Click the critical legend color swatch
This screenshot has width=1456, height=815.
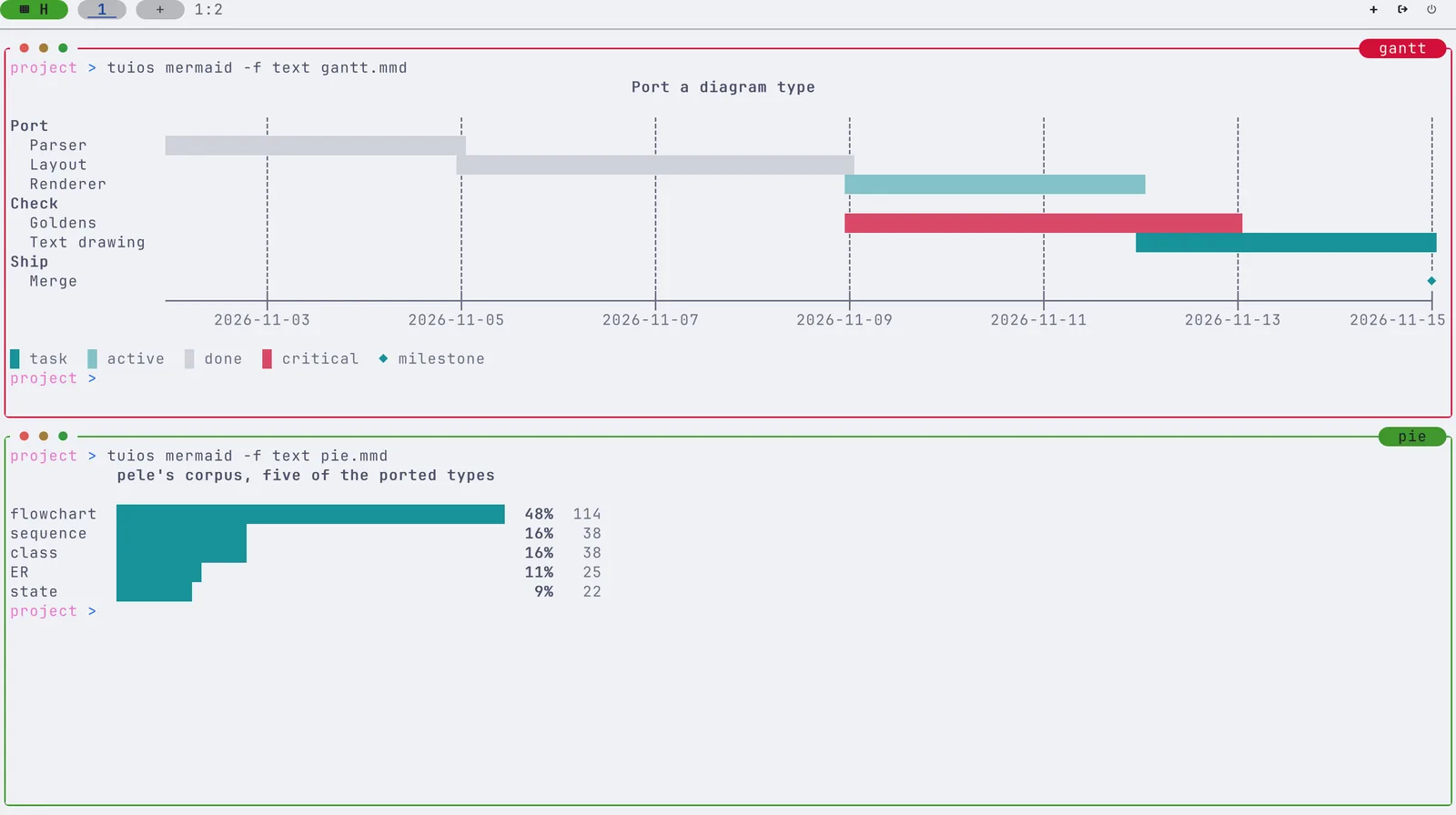pyautogui.click(x=267, y=359)
